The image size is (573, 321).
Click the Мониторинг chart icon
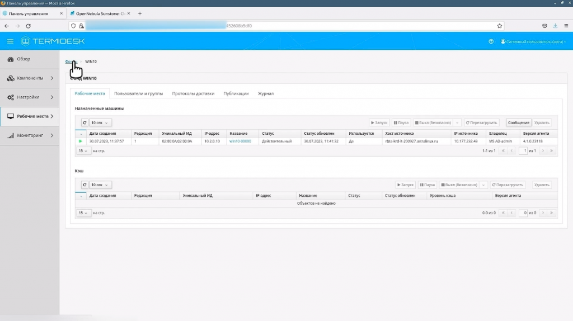coord(11,135)
